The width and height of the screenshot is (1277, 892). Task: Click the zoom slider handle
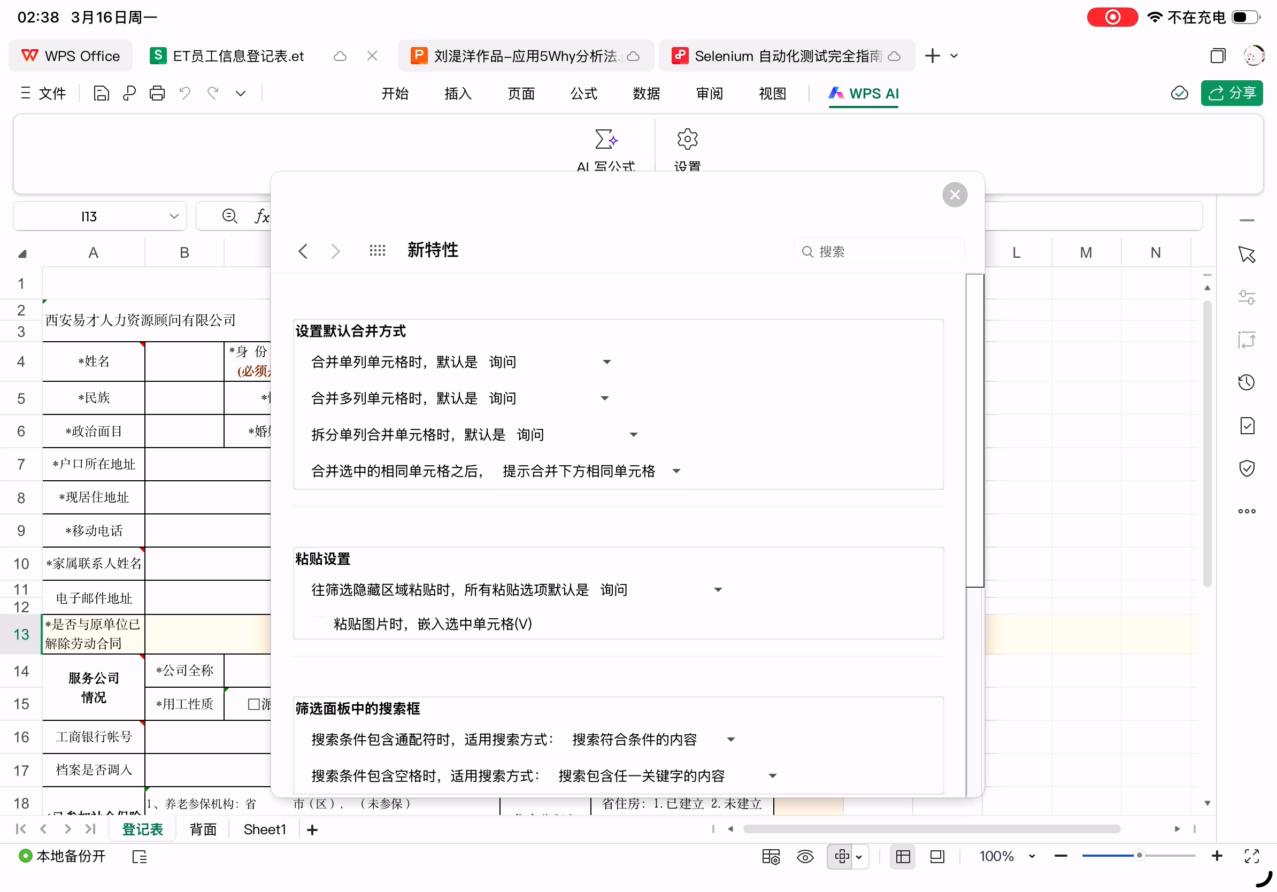click(x=1138, y=856)
